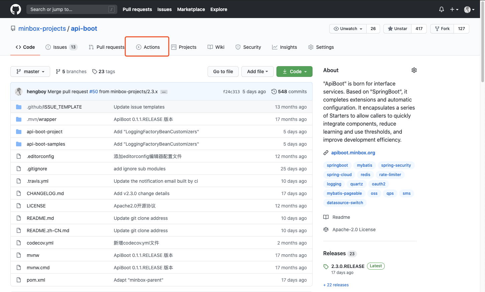The width and height of the screenshot is (485, 292).
Task: View the 5 branches link
Action: click(x=71, y=71)
